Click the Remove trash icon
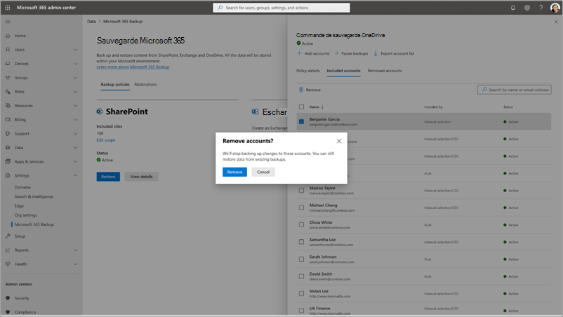This screenshot has height=317, width=563. point(301,90)
